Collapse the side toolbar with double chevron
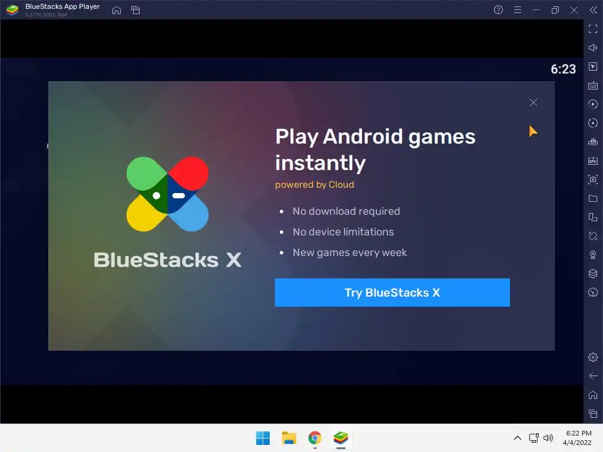The width and height of the screenshot is (603, 452). coord(593,10)
